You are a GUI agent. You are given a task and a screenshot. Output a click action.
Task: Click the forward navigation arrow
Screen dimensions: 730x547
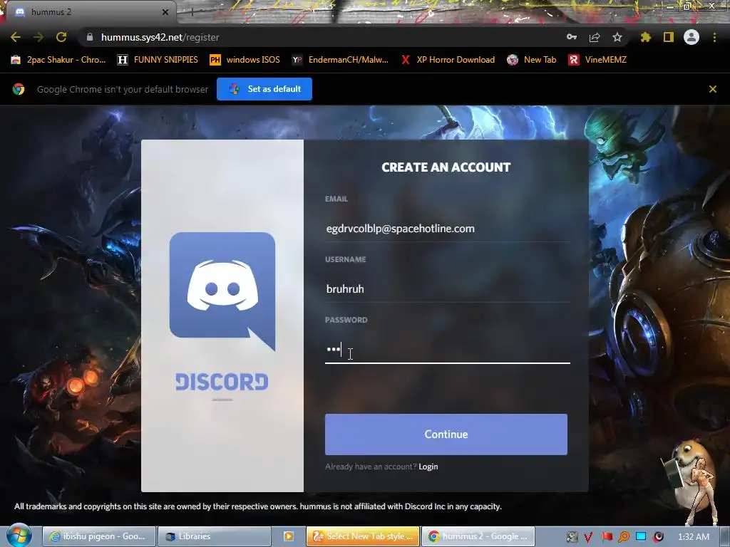pos(38,37)
